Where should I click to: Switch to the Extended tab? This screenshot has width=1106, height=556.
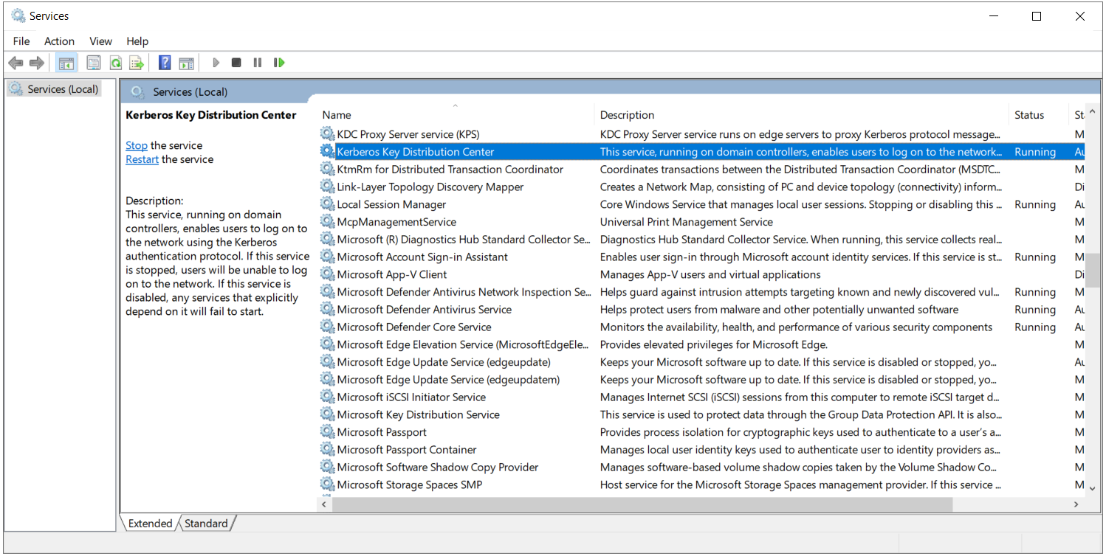tap(150, 523)
